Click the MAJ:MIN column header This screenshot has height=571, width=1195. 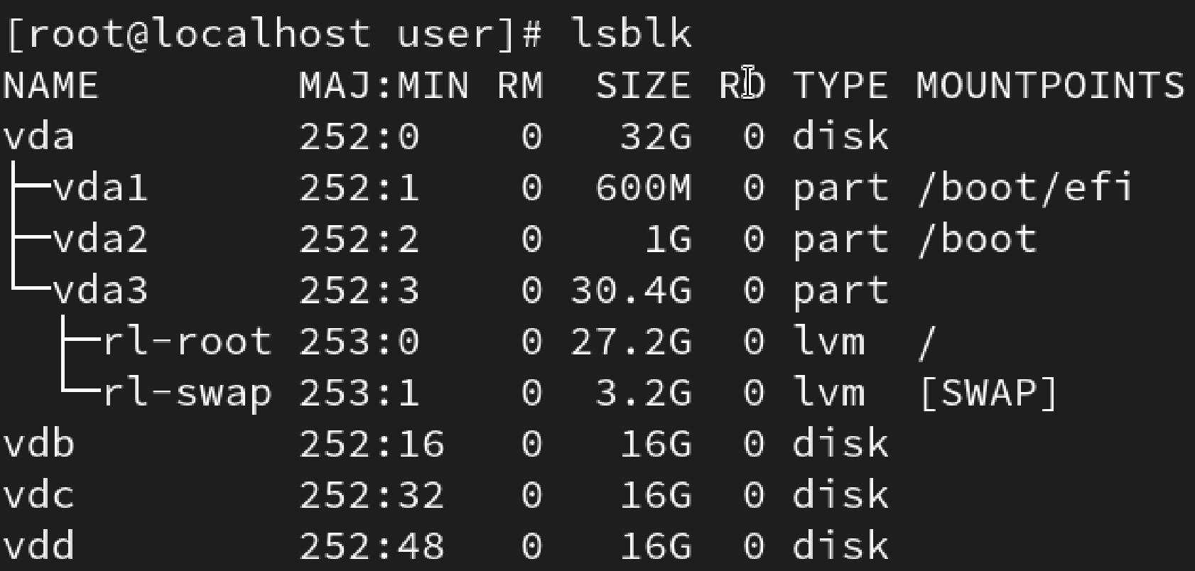tap(384, 86)
